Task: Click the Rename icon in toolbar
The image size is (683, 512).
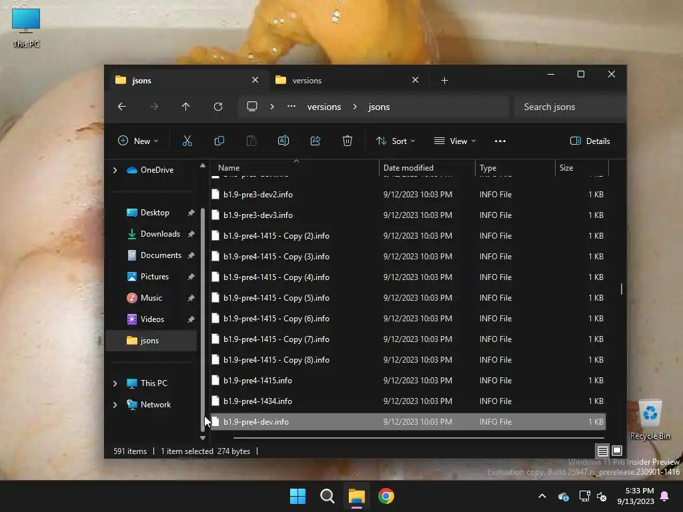Action: [283, 141]
